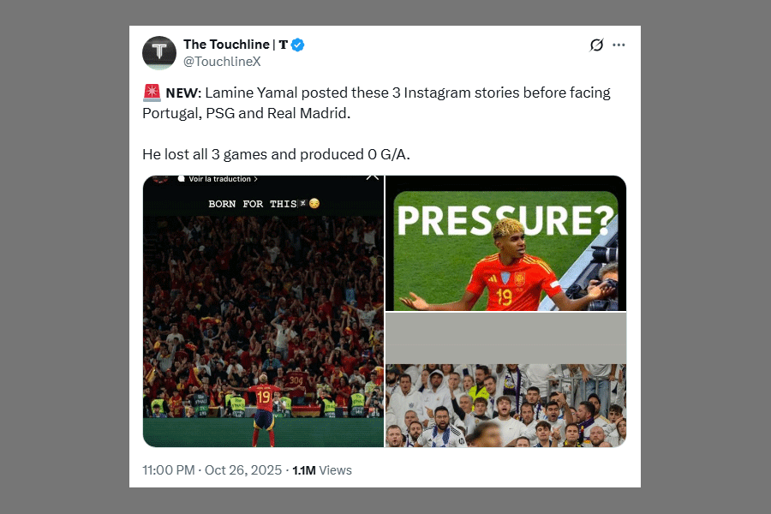Click the 'BORN FOR THIS' caption text
Screen dimensions: 771x514
point(252,204)
